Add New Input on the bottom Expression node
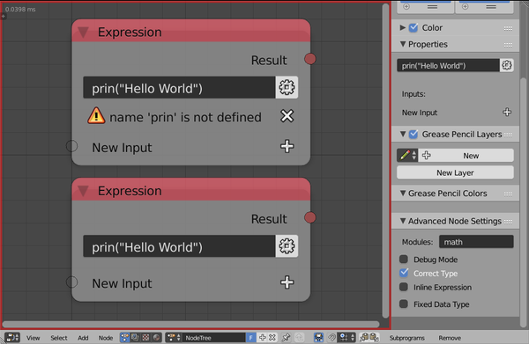 (x=287, y=282)
